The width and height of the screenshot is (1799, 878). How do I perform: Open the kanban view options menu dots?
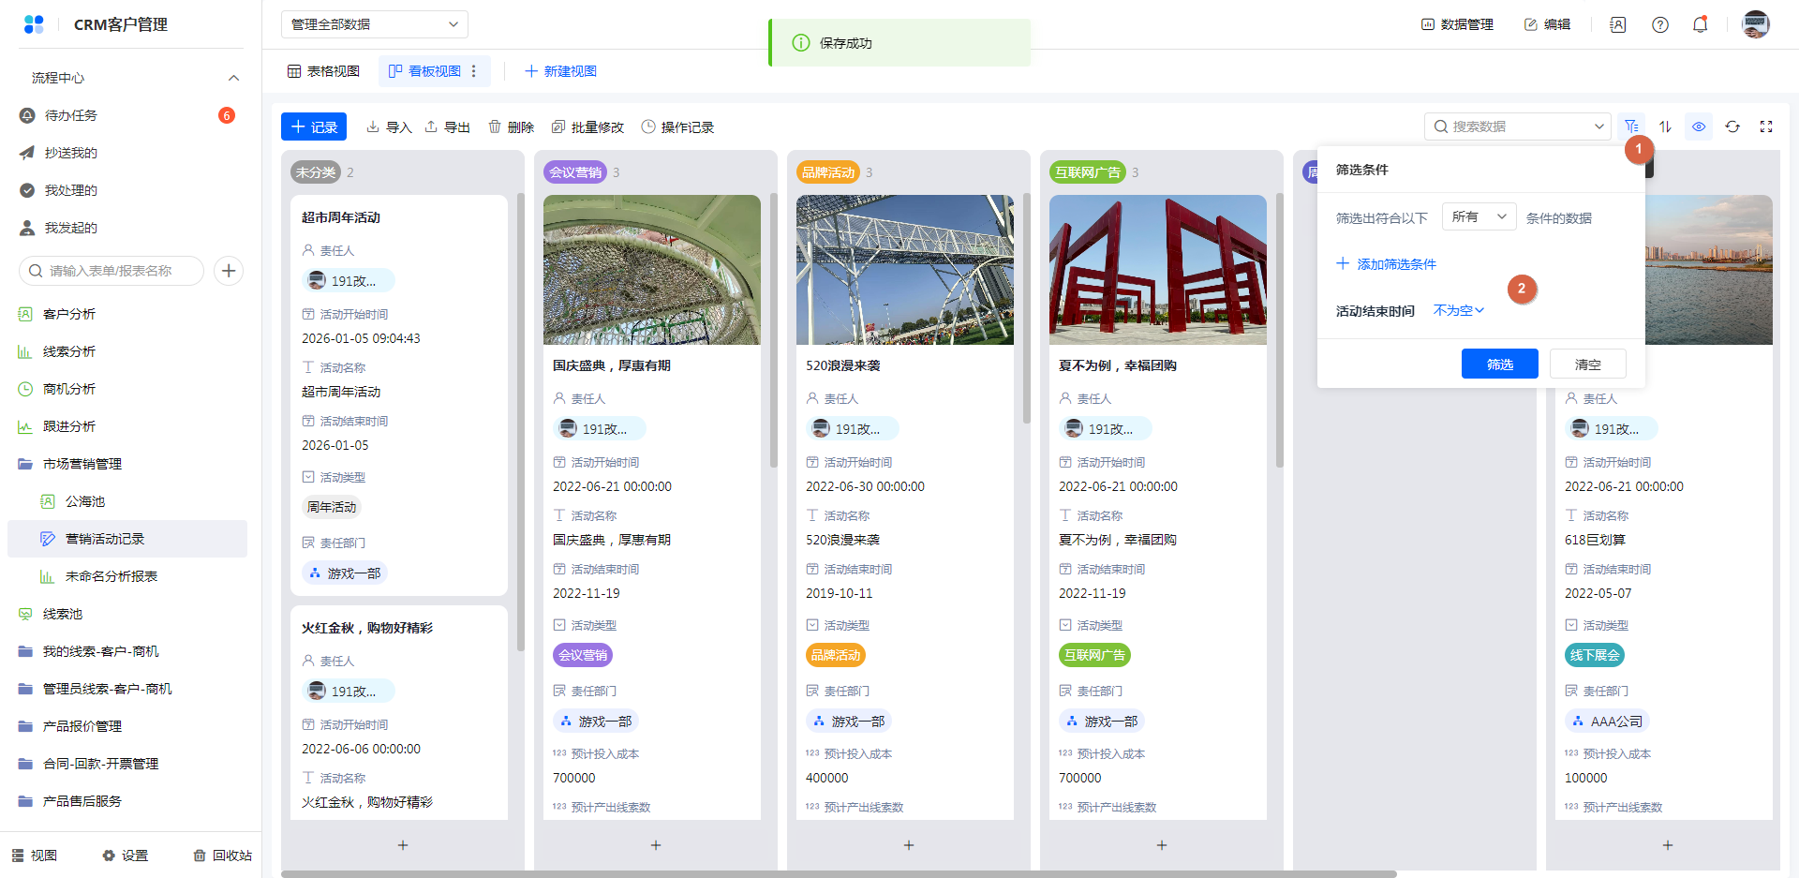(x=474, y=71)
